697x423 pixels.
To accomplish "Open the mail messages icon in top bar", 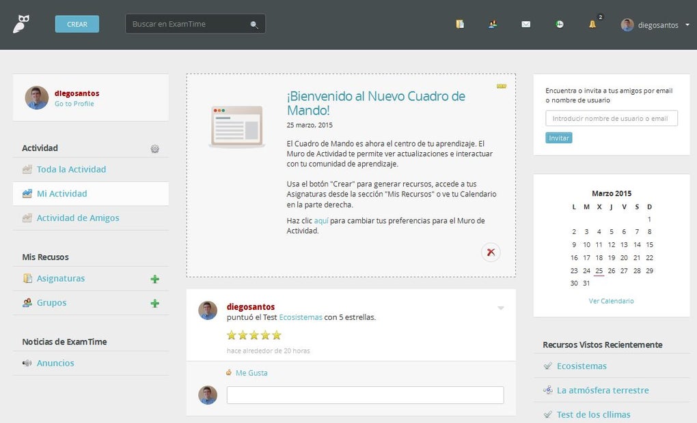I will pos(525,24).
